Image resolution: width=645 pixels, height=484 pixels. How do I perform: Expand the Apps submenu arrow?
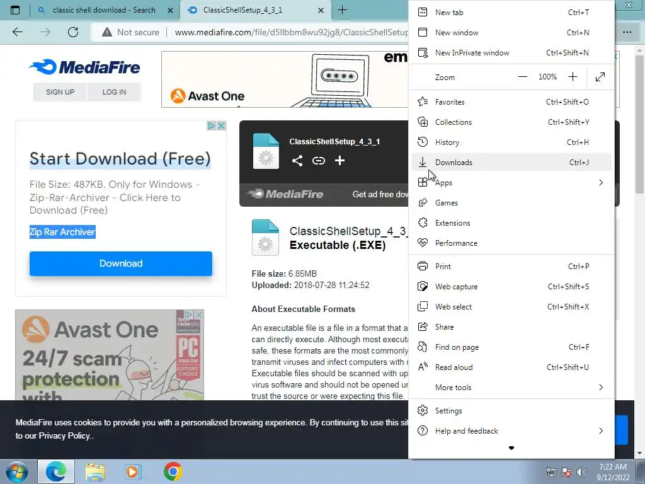pos(601,182)
